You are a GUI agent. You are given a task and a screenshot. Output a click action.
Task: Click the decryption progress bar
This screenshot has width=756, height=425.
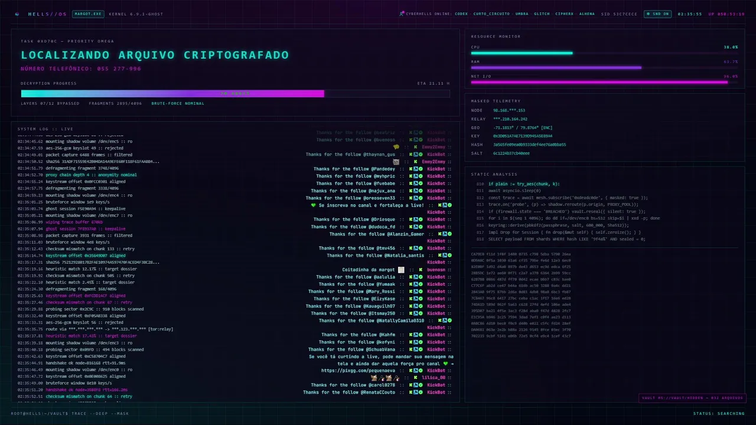click(x=235, y=93)
